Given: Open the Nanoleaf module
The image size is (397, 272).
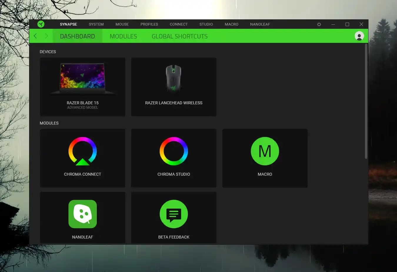Looking at the screenshot, I should pyautogui.click(x=82, y=217).
